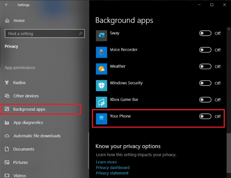Click the Weather app icon

click(x=102, y=69)
